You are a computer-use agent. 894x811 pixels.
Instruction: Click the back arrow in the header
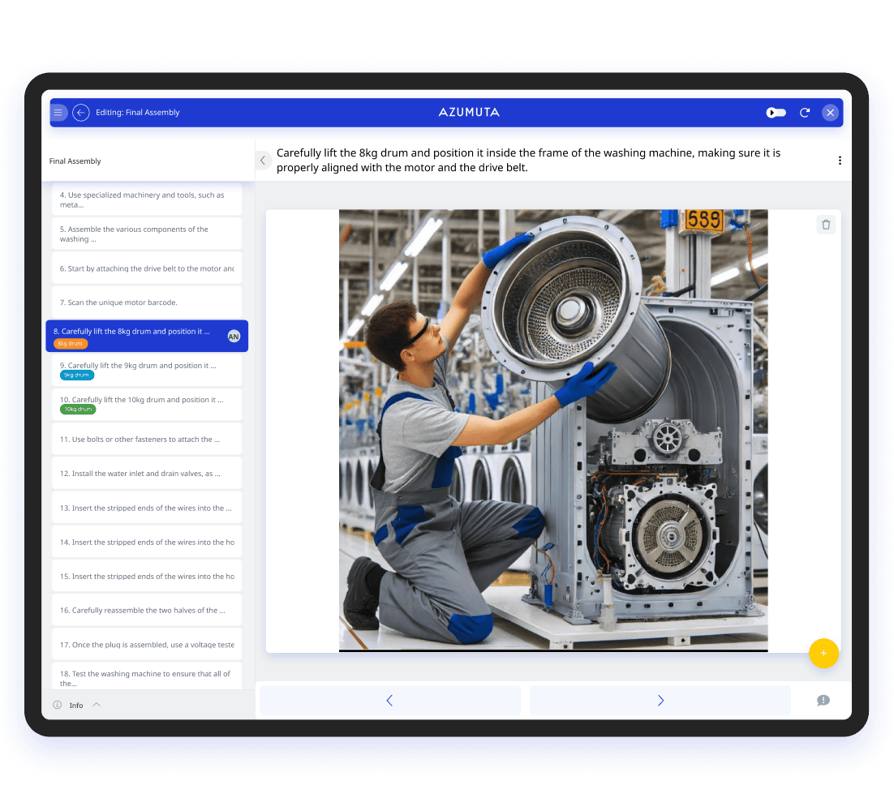click(x=80, y=113)
